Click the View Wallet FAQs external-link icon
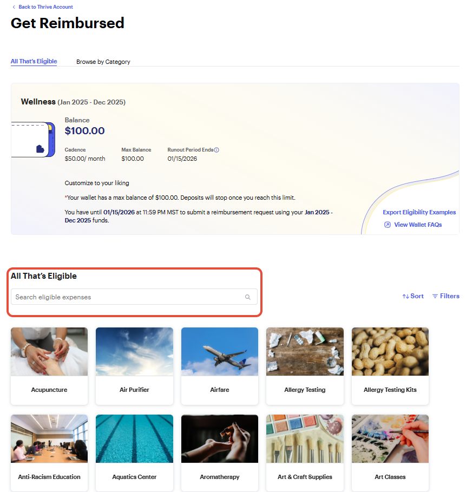 387,225
